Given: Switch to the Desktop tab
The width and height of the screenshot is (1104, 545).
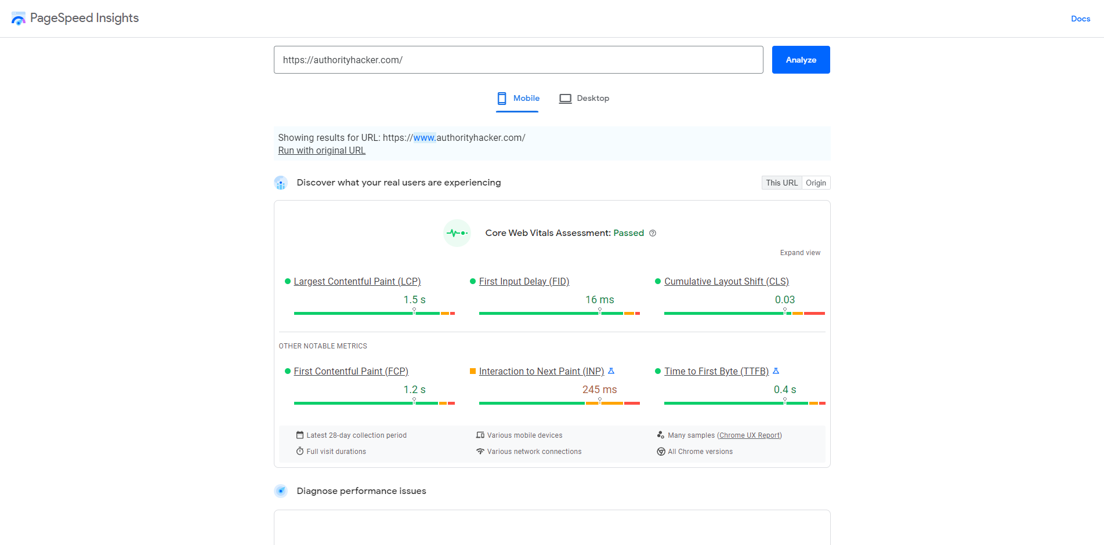Looking at the screenshot, I should pos(584,99).
